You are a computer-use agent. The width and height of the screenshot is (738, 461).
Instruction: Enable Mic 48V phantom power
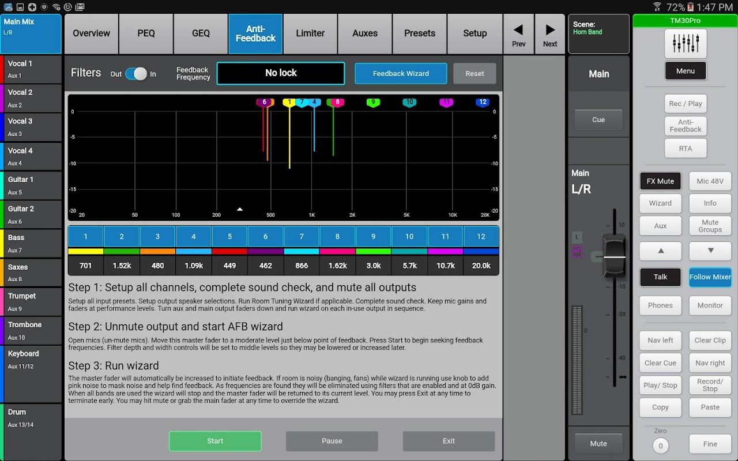click(710, 181)
